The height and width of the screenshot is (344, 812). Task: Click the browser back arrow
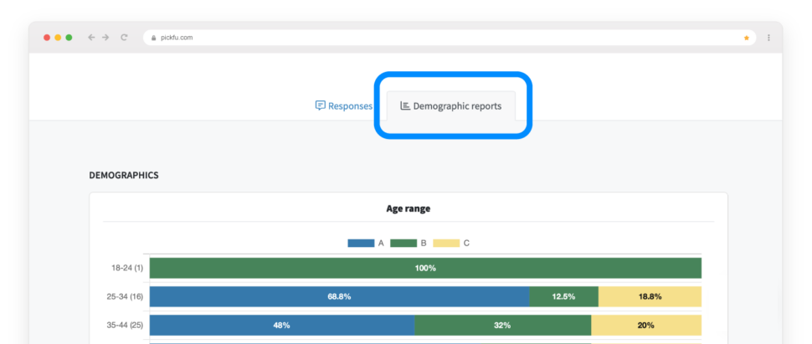click(x=91, y=38)
